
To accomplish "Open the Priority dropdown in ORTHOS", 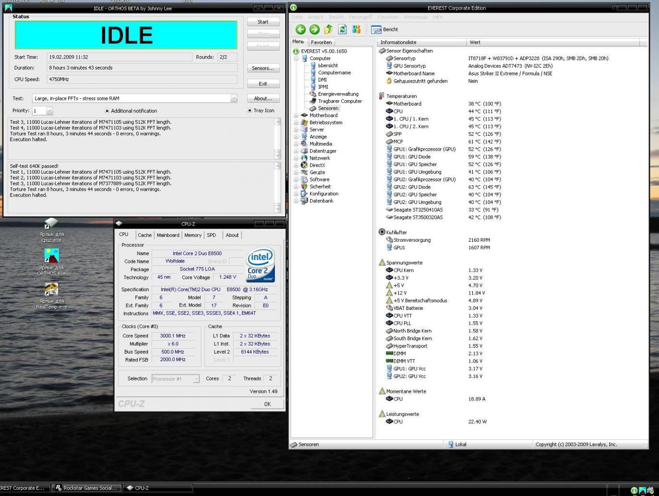I will (49, 111).
